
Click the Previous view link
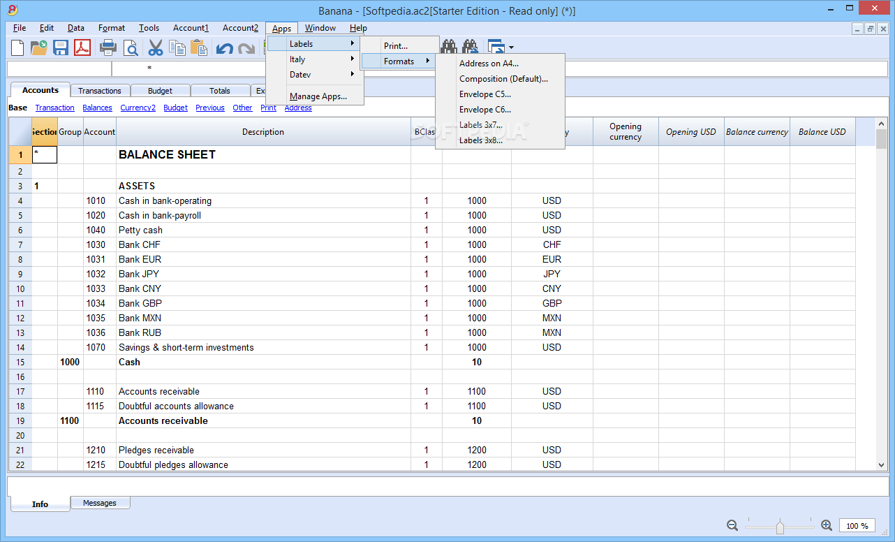tap(210, 108)
